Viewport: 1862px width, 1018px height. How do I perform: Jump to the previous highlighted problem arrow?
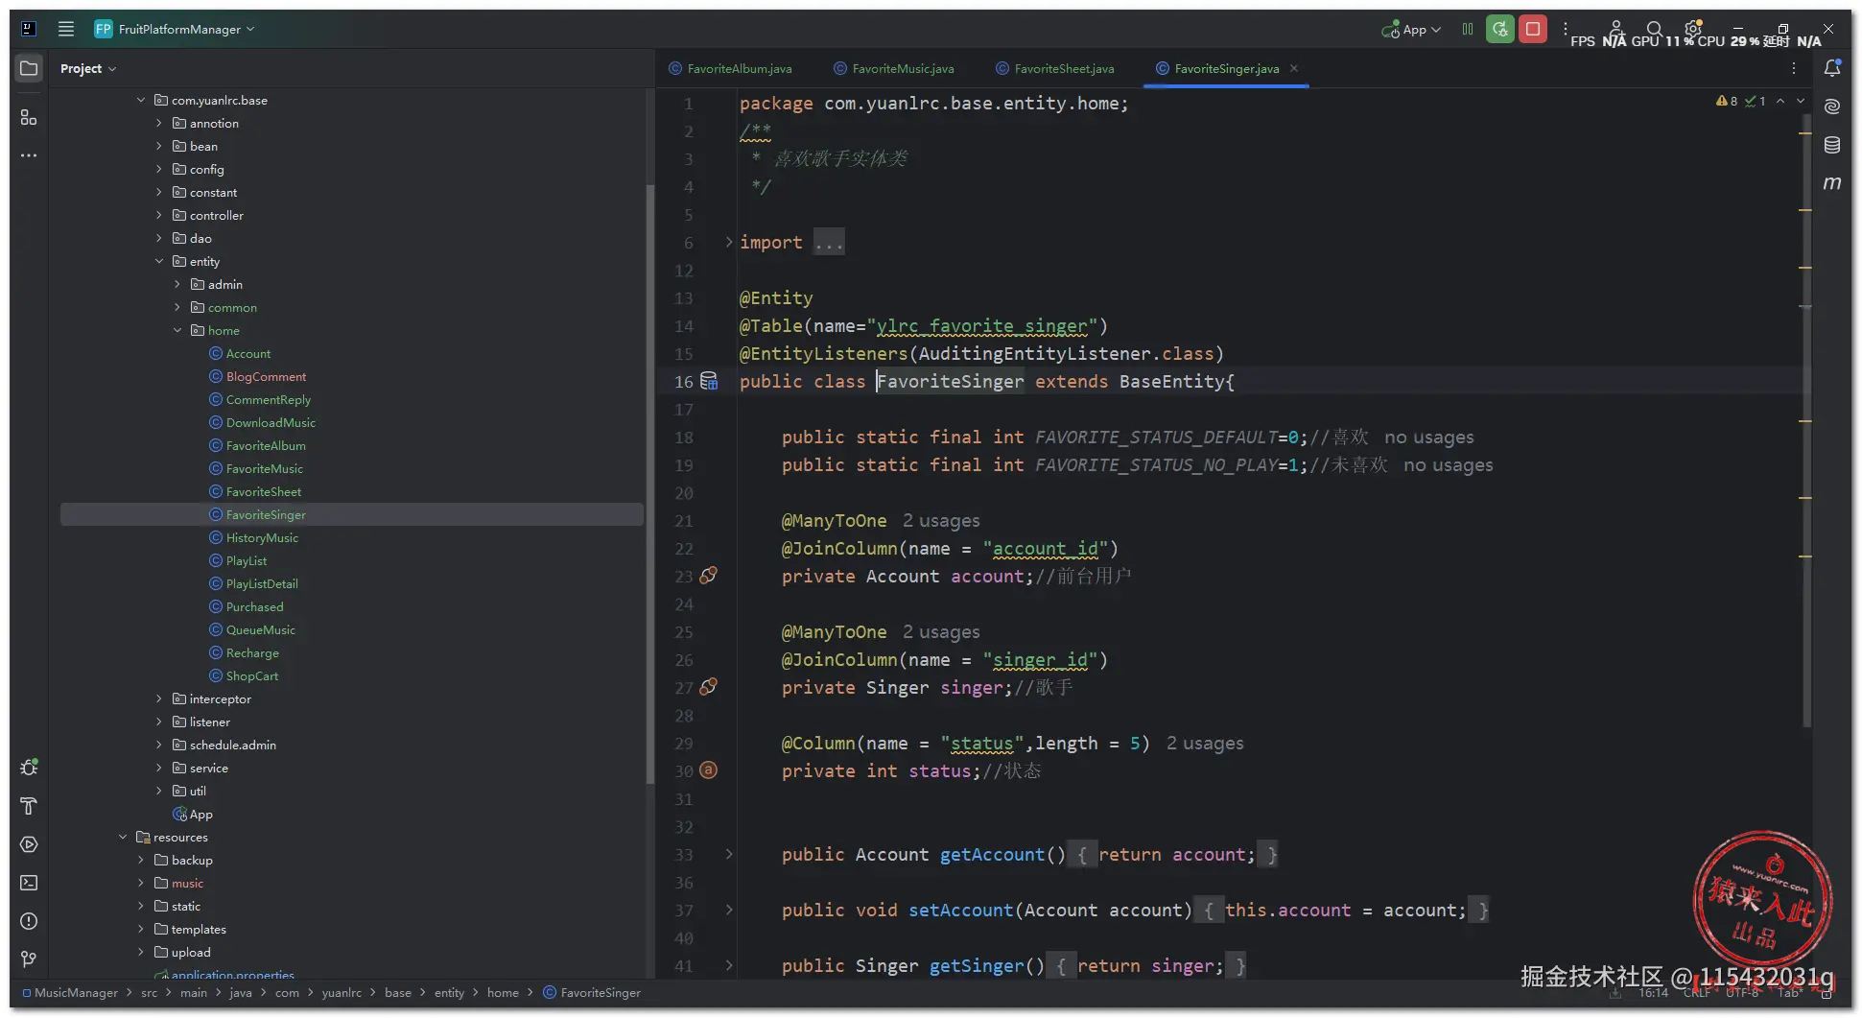pyautogui.click(x=1780, y=101)
